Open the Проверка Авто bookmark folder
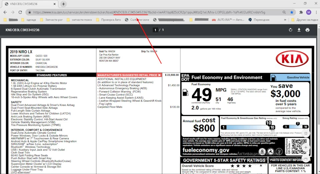The height and width of the screenshot is (174, 320). tap(109, 20)
